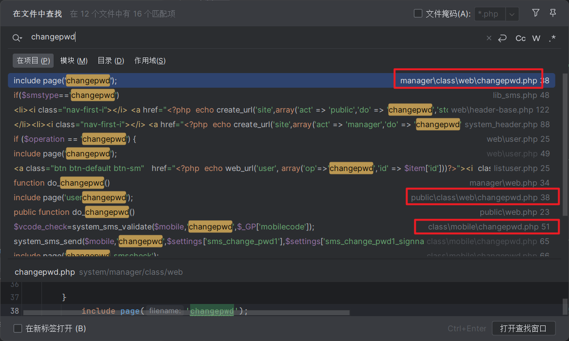This screenshot has height=341, width=569.
Task: Select result include page web\user.php 49
Action: [x=282, y=153]
